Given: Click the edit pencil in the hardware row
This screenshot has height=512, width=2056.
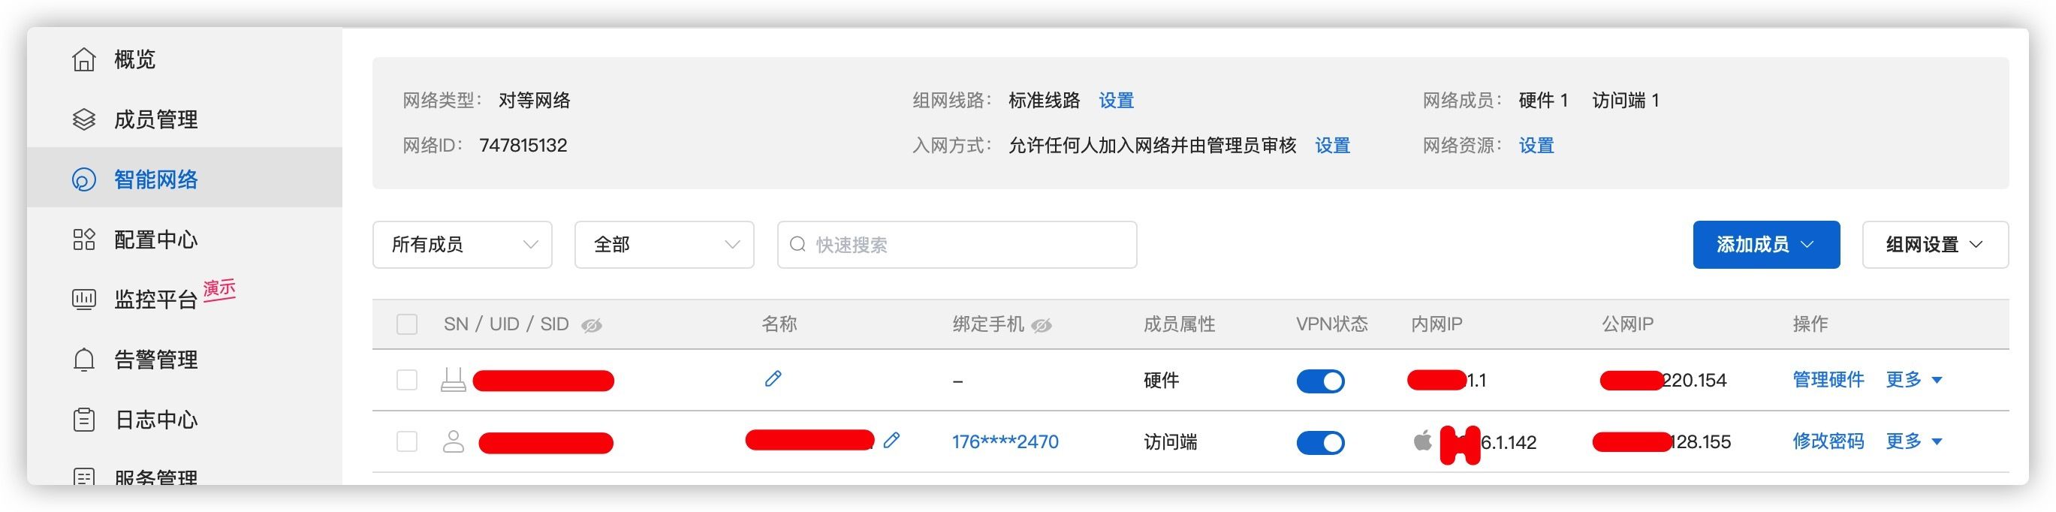Looking at the screenshot, I should 773,379.
